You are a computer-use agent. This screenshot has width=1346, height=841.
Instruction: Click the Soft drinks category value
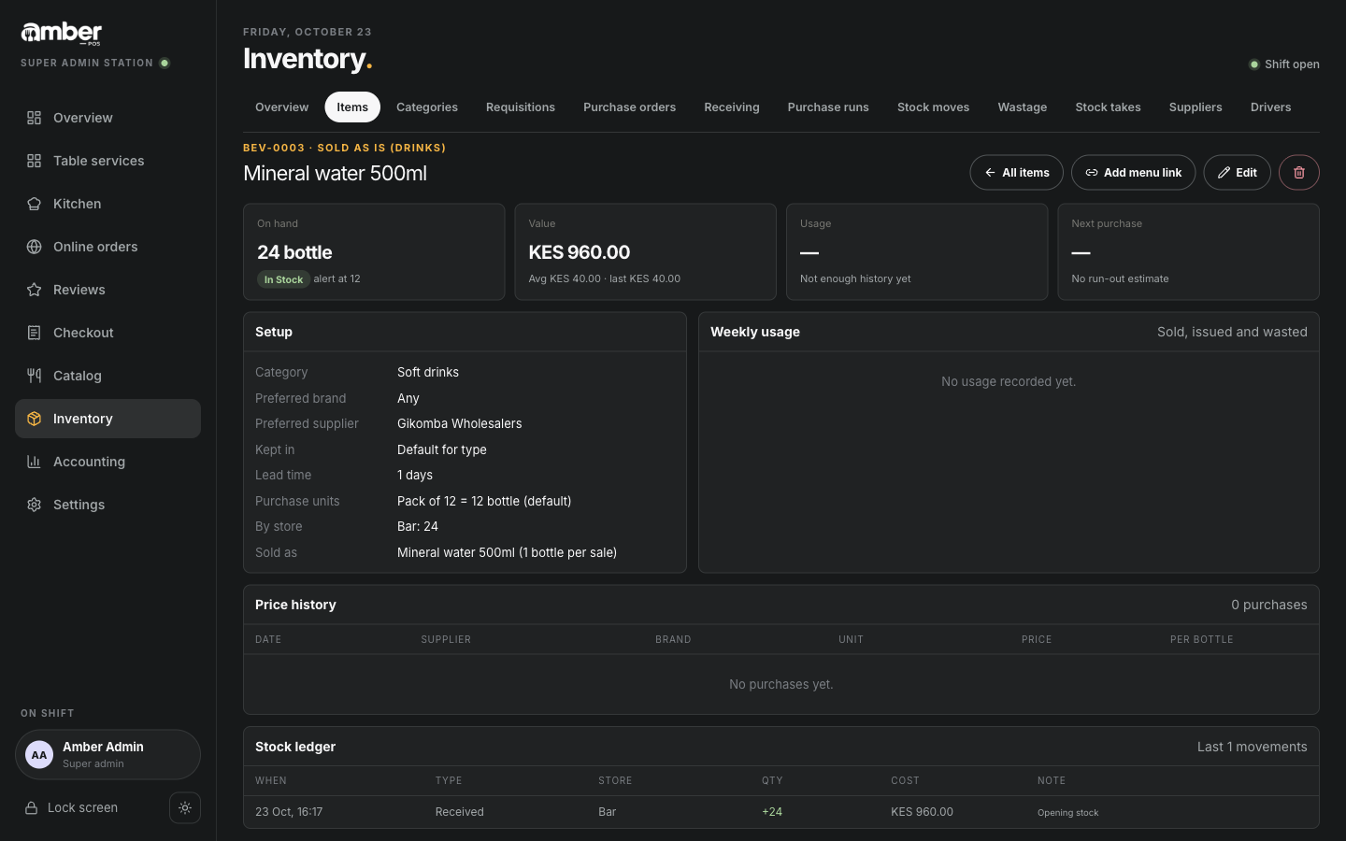428,372
